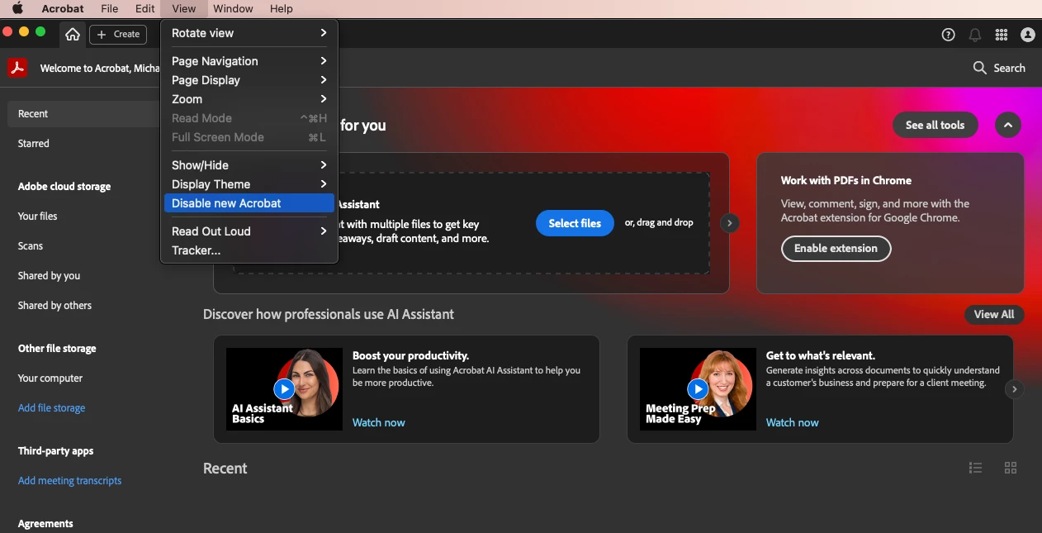The height and width of the screenshot is (533, 1042).
Task: Open the Tracker menu entry
Action: pos(249,250)
